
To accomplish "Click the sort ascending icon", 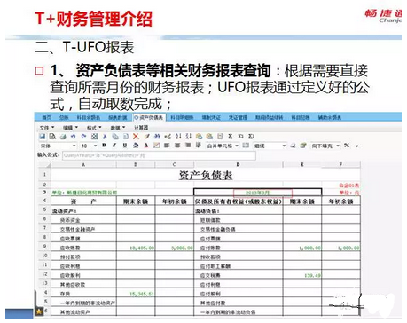I will coord(178,137).
